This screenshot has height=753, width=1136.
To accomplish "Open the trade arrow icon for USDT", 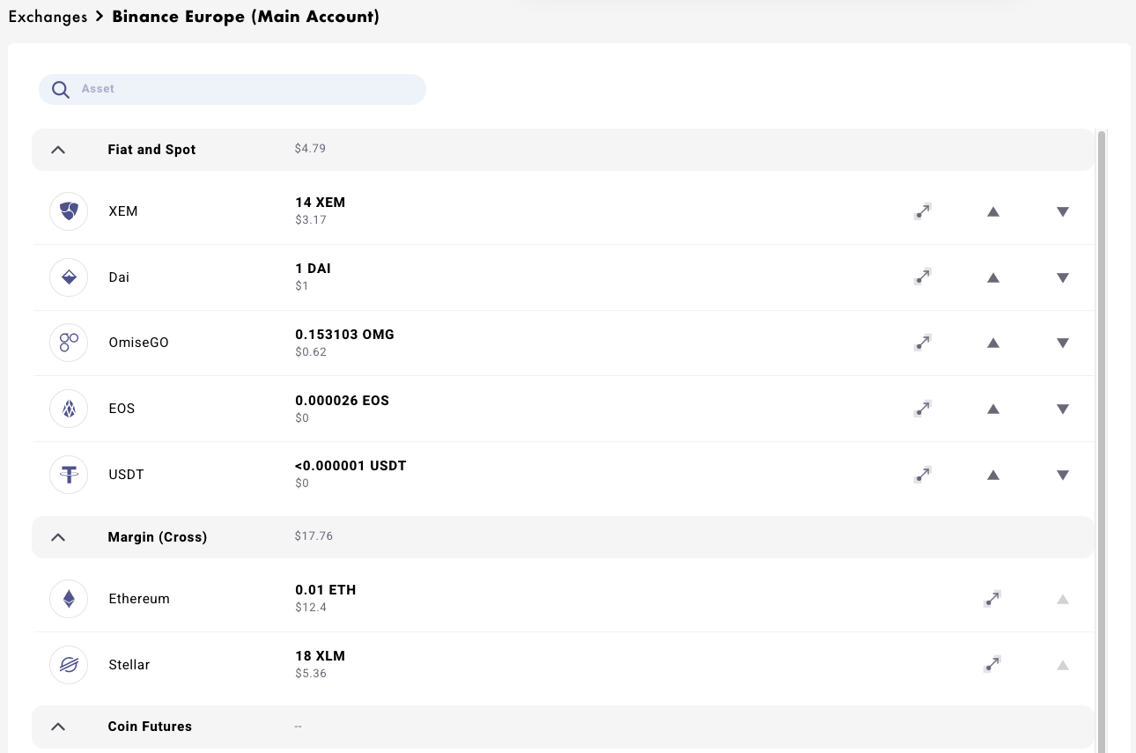I will click(923, 474).
